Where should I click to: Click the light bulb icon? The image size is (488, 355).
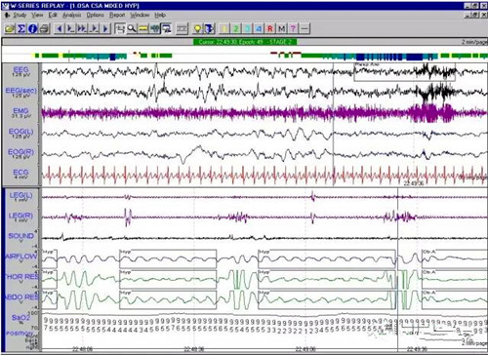point(197,28)
